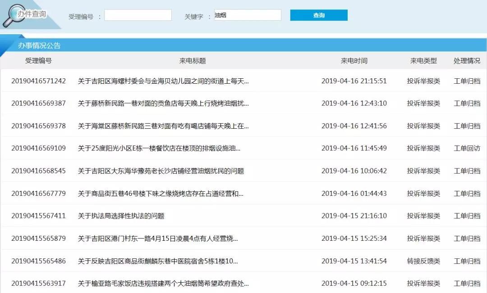This screenshot has height=293, width=487.
Task: Click the 工单回访 status in the list
Action: click(467, 149)
